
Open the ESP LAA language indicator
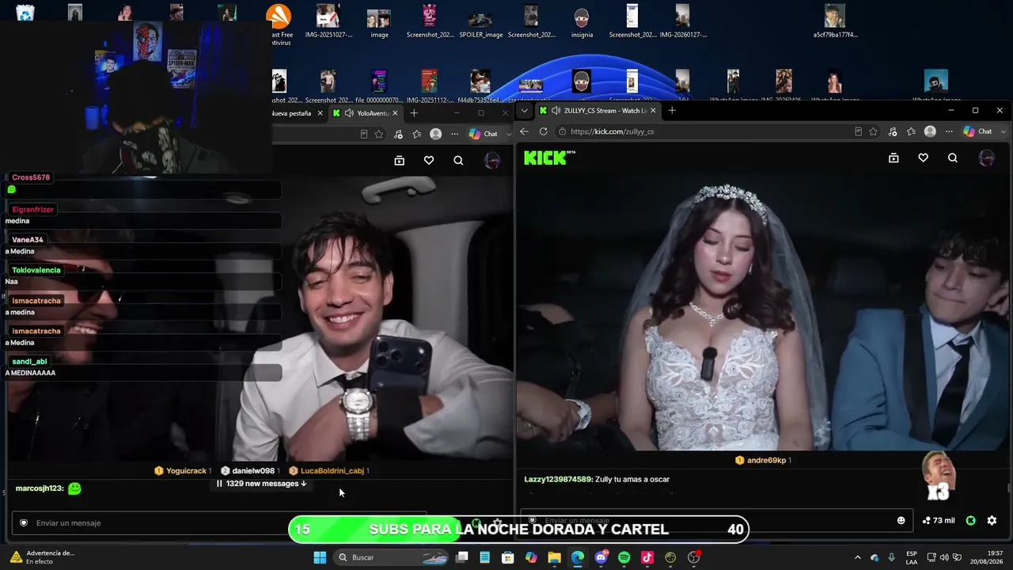click(x=912, y=557)
